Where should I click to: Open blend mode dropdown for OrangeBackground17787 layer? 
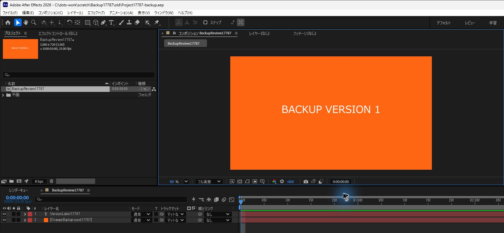click(x=141, y=220)
